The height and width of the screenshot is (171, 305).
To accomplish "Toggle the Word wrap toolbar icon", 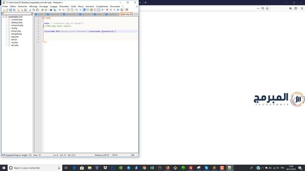I will pos(77,9).
